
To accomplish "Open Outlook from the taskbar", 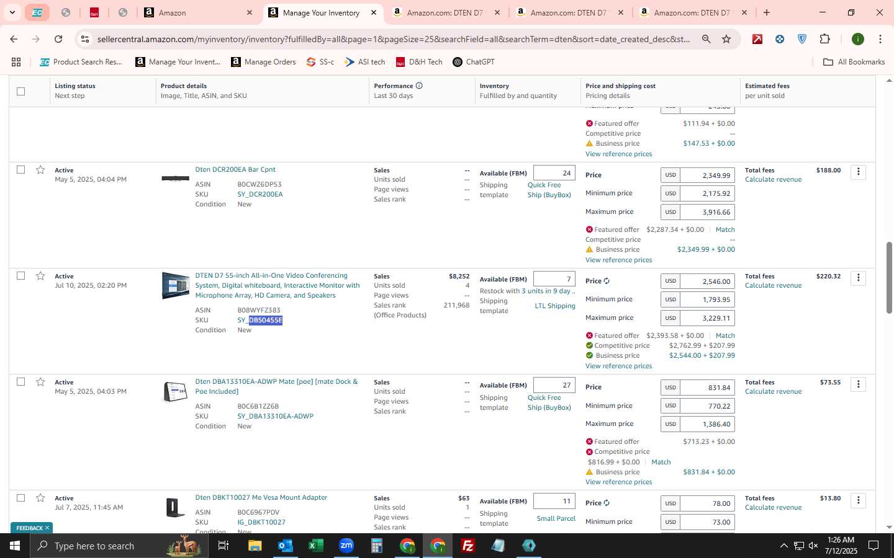I will click(285, 546).
